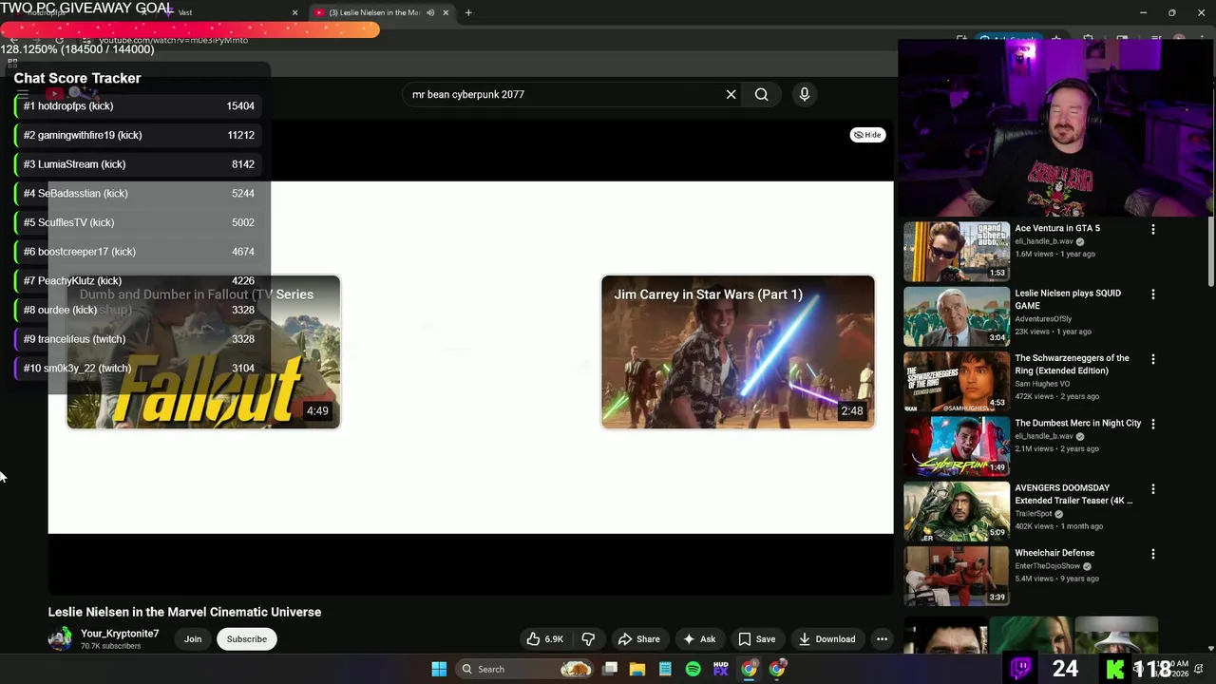Join the Your_Kryptonite7 channel membership
1216x684 pixels.
point(193,639)
